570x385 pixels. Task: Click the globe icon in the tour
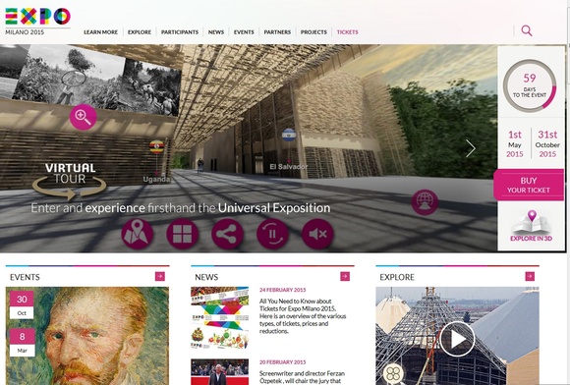[425, 202]
